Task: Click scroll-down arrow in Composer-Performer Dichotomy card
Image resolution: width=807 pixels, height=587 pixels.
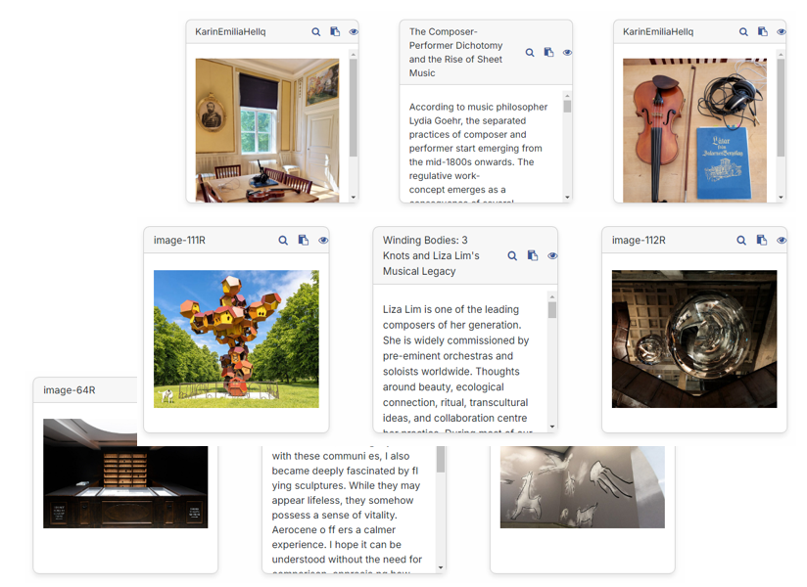Action: (567, 197)
